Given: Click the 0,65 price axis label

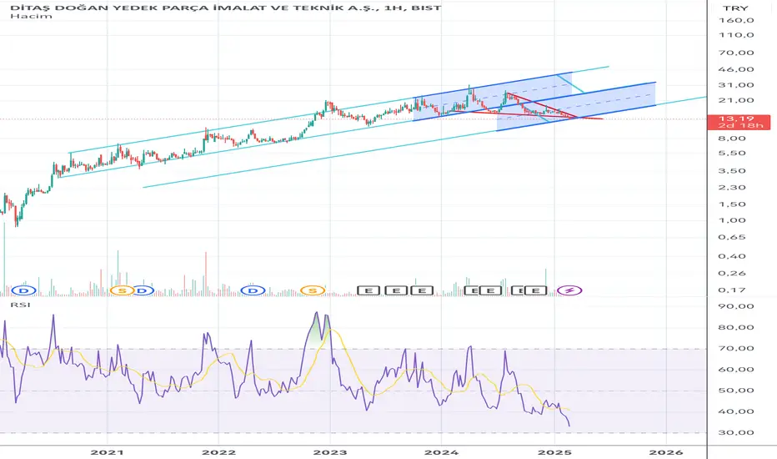Looking at the screenshot, I should click(x=732, y=237).
